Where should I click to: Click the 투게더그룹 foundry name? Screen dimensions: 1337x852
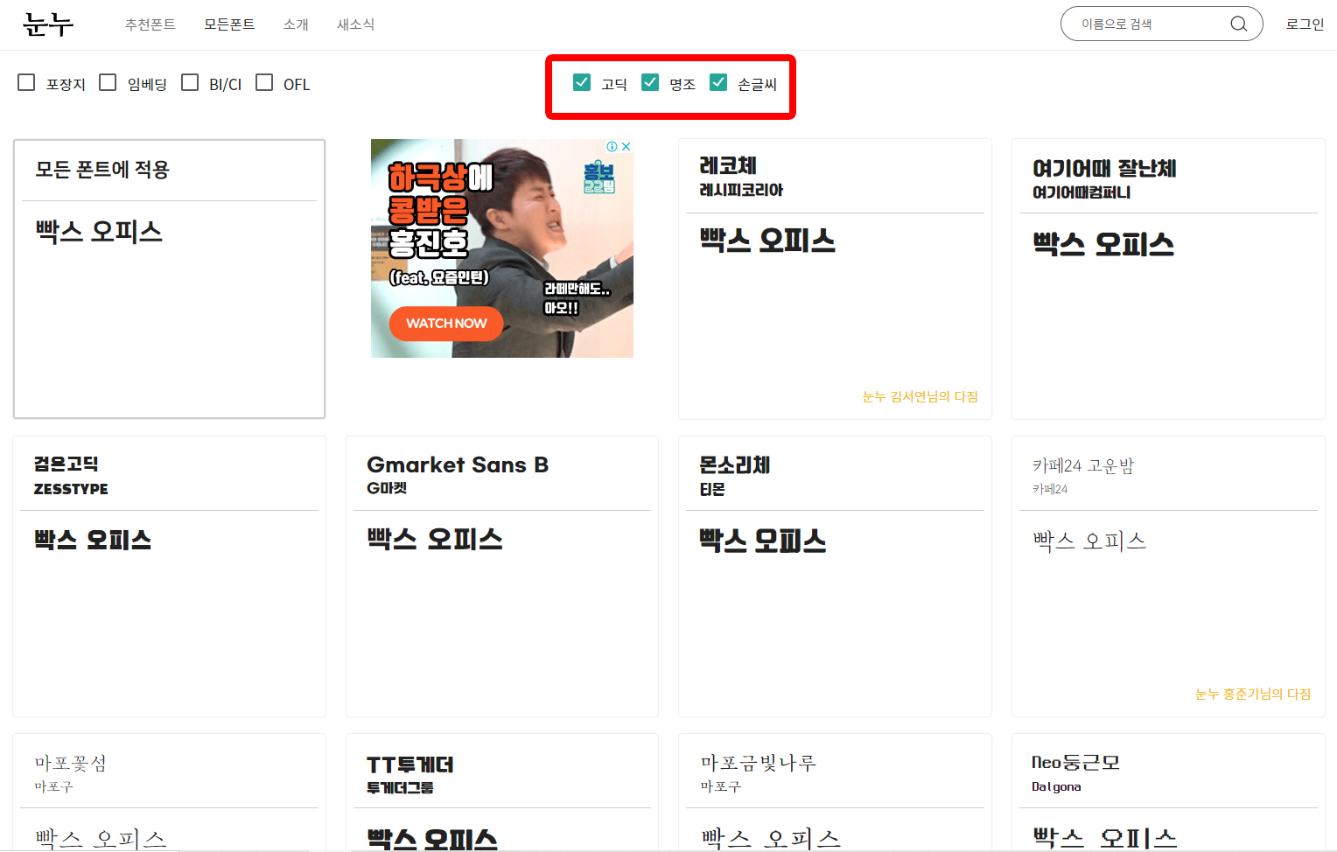tap(400, 787)
